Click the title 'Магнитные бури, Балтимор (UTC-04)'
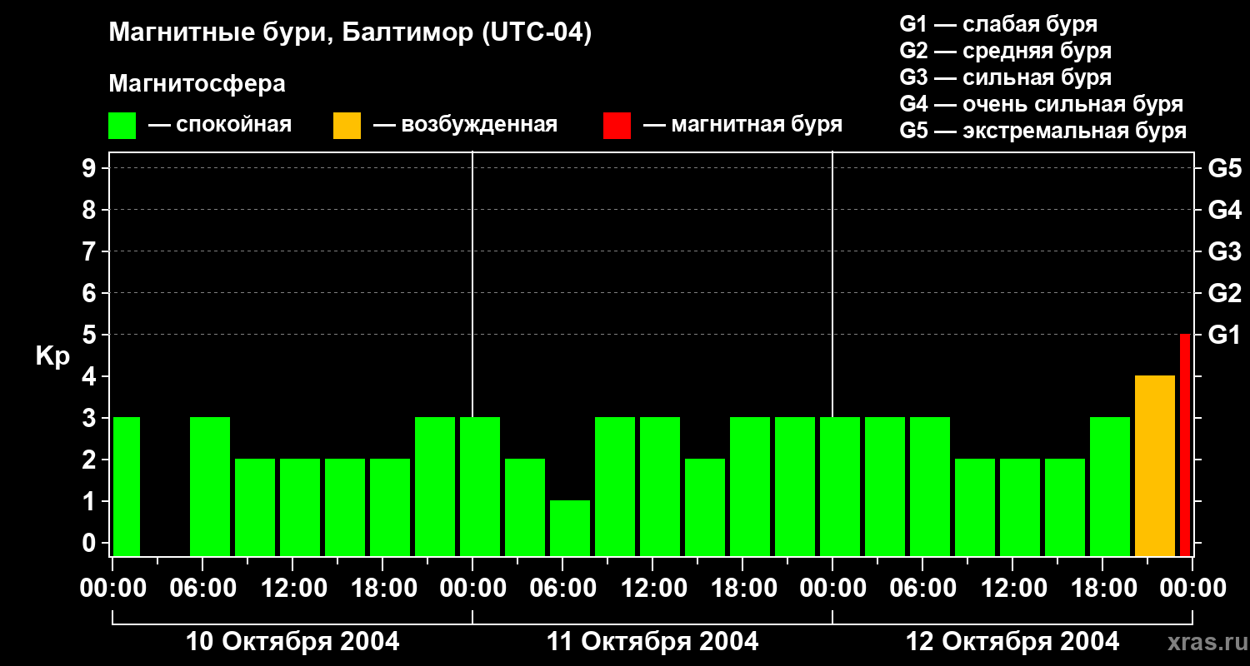This screenshot has height=666, width=1250. [x=350, y=33]
